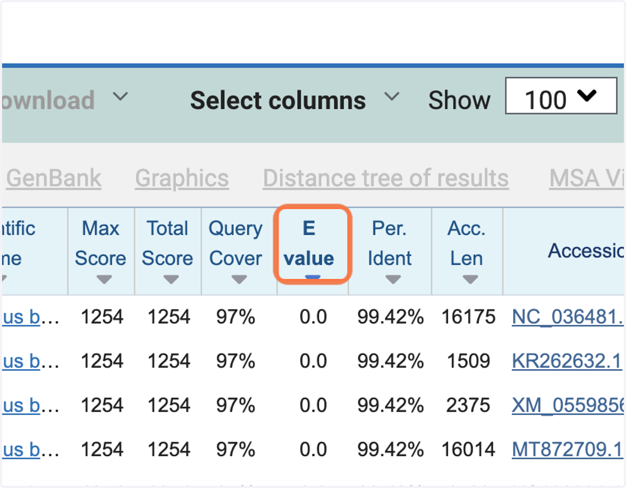The image size is (626, 488).
Task: Sort by Per. Ident column arrow
Action: click(393, 280)
